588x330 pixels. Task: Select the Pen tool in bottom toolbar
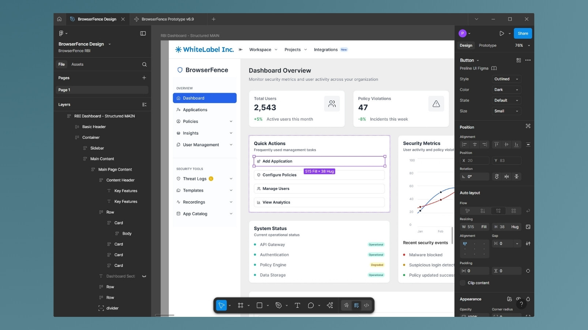coord(278,305)
